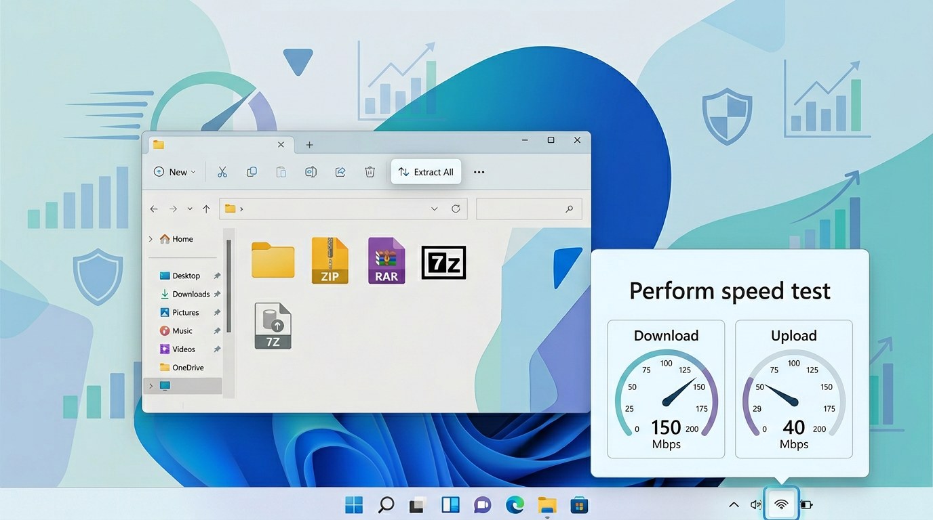Click the Wi-Fi icon in system tray
Screen dimensions: 933x520
point(781,504)
